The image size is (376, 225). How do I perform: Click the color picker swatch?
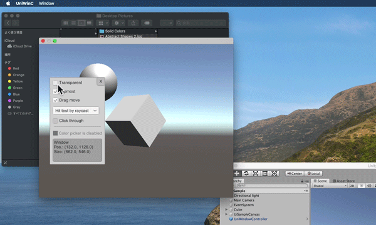55,133
